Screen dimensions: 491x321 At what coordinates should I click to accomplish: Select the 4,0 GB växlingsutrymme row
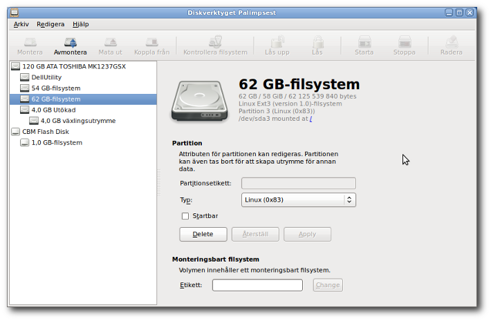click(x=83, y=121)
